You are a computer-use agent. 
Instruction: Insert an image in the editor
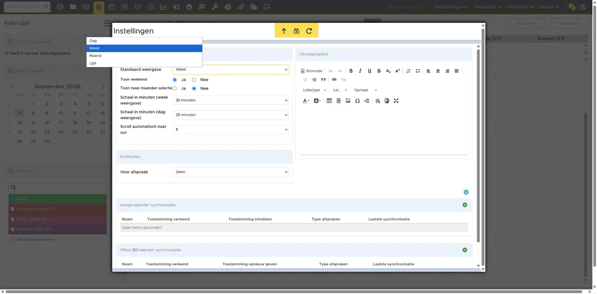tap(348, 101)
